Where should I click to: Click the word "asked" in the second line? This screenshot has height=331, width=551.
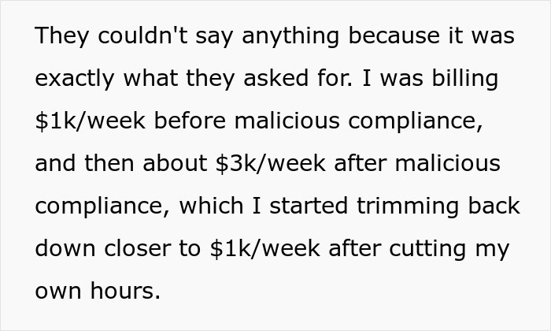pos(275,78)
